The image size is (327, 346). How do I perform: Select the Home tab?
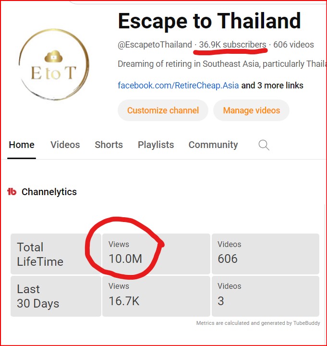pos(22,145)
